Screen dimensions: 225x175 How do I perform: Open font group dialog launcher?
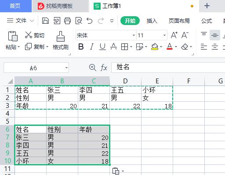coord(193,54)
